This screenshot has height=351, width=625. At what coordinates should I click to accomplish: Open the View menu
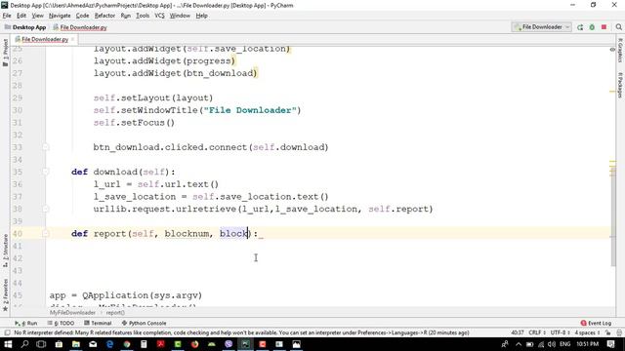click(x=37, y=16)
